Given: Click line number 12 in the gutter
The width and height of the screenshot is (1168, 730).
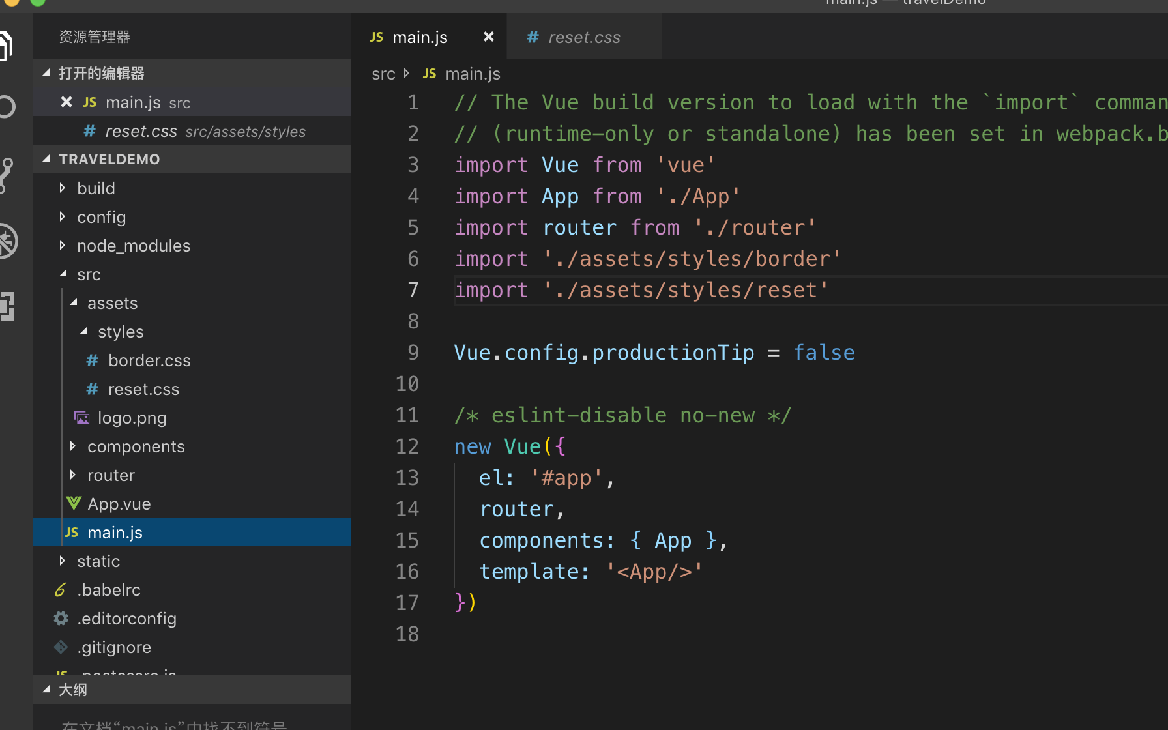Looking at the screenshot, I should point(407,446).
